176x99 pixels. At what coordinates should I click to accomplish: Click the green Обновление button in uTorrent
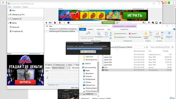point(108,23)
